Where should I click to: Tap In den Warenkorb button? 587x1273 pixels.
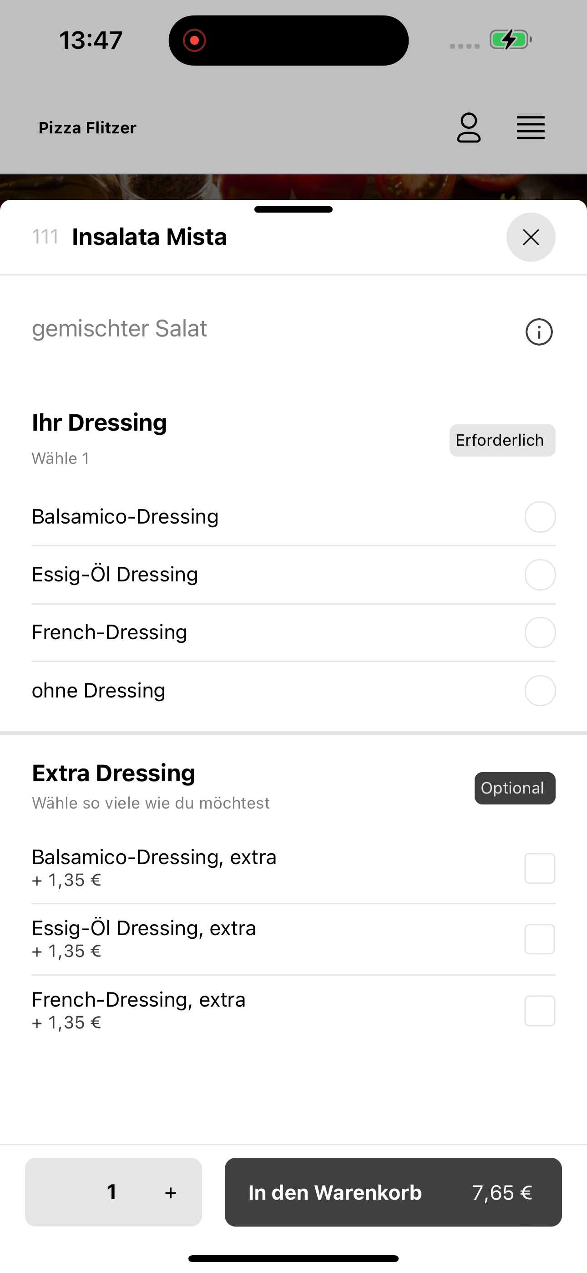[x=393, y=1192]
